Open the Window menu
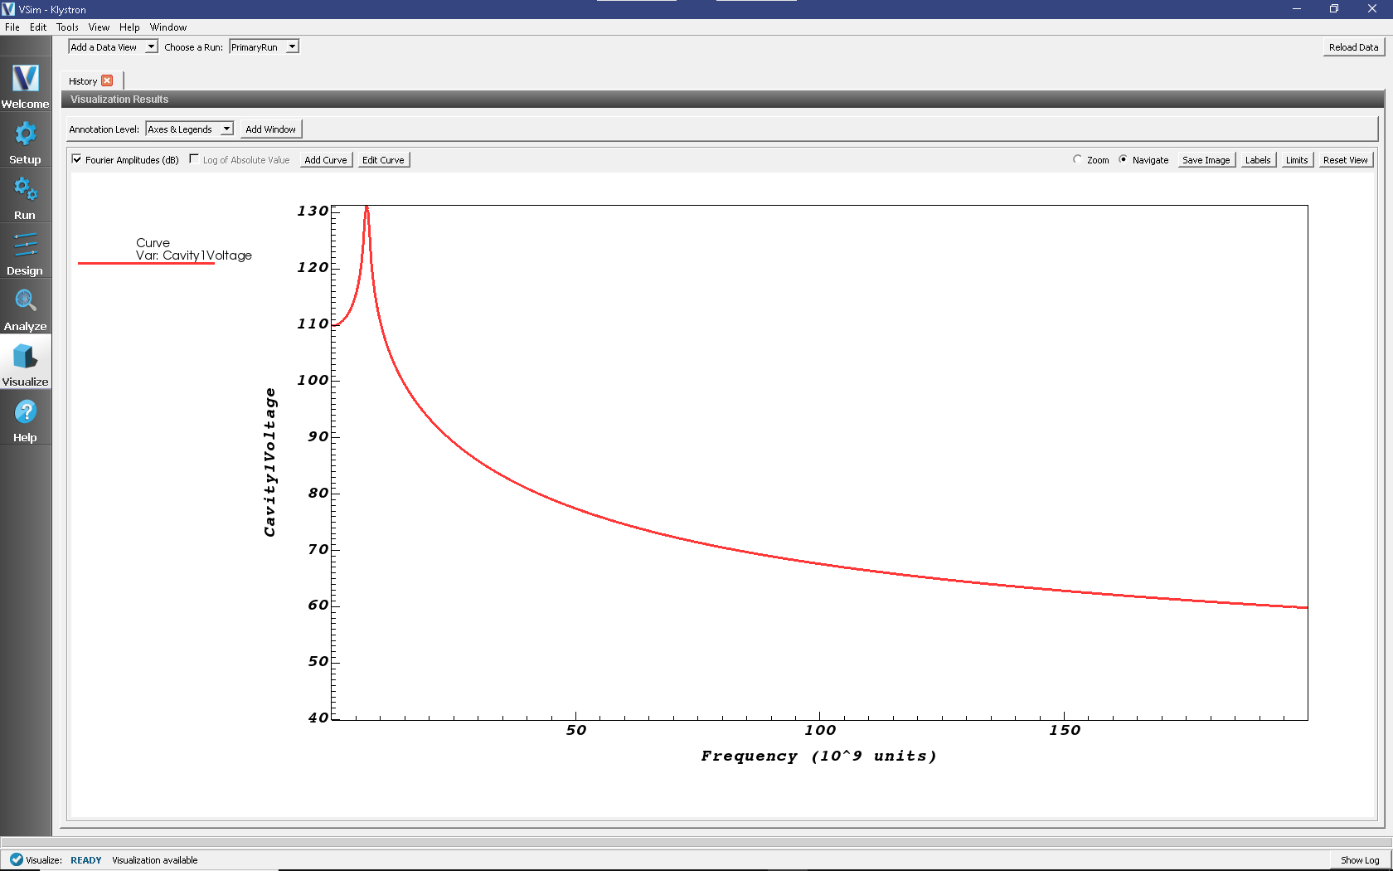 [168, 27]
